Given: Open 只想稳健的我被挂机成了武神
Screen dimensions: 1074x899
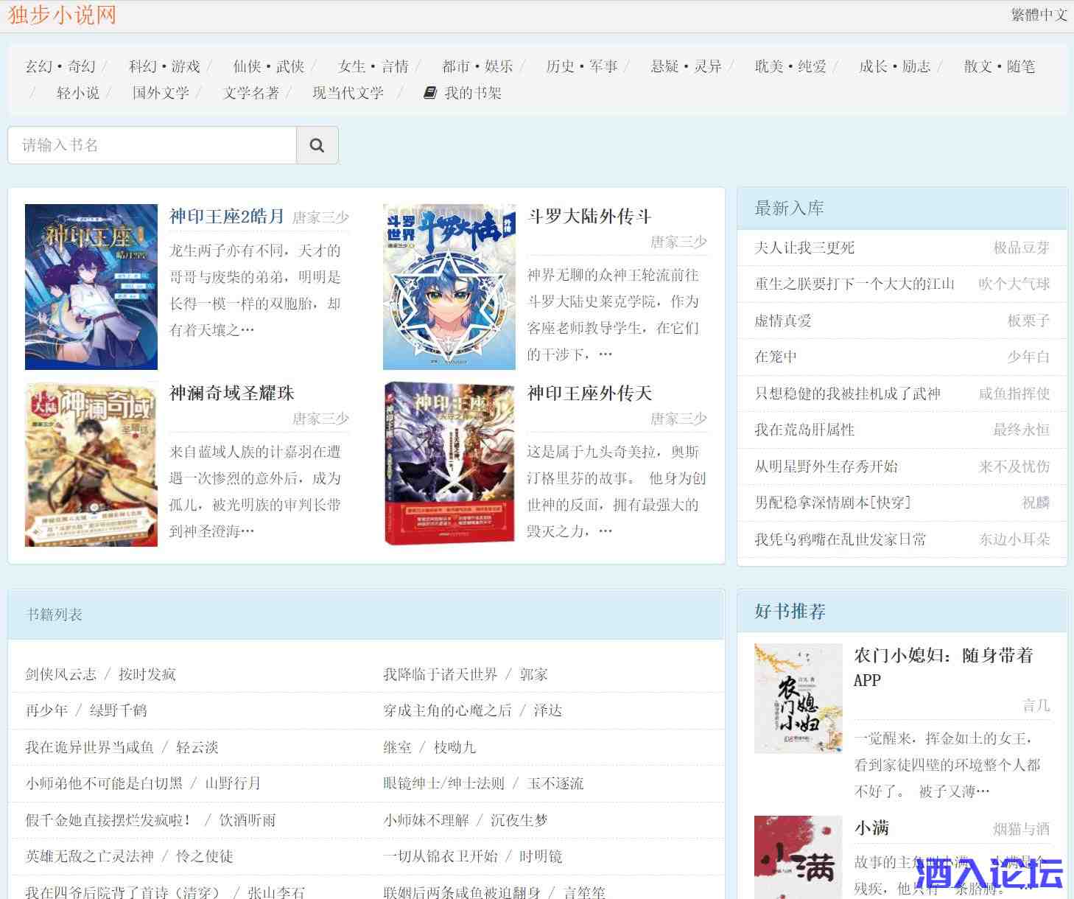Looking at the screenshot, I should coord(847,393).
